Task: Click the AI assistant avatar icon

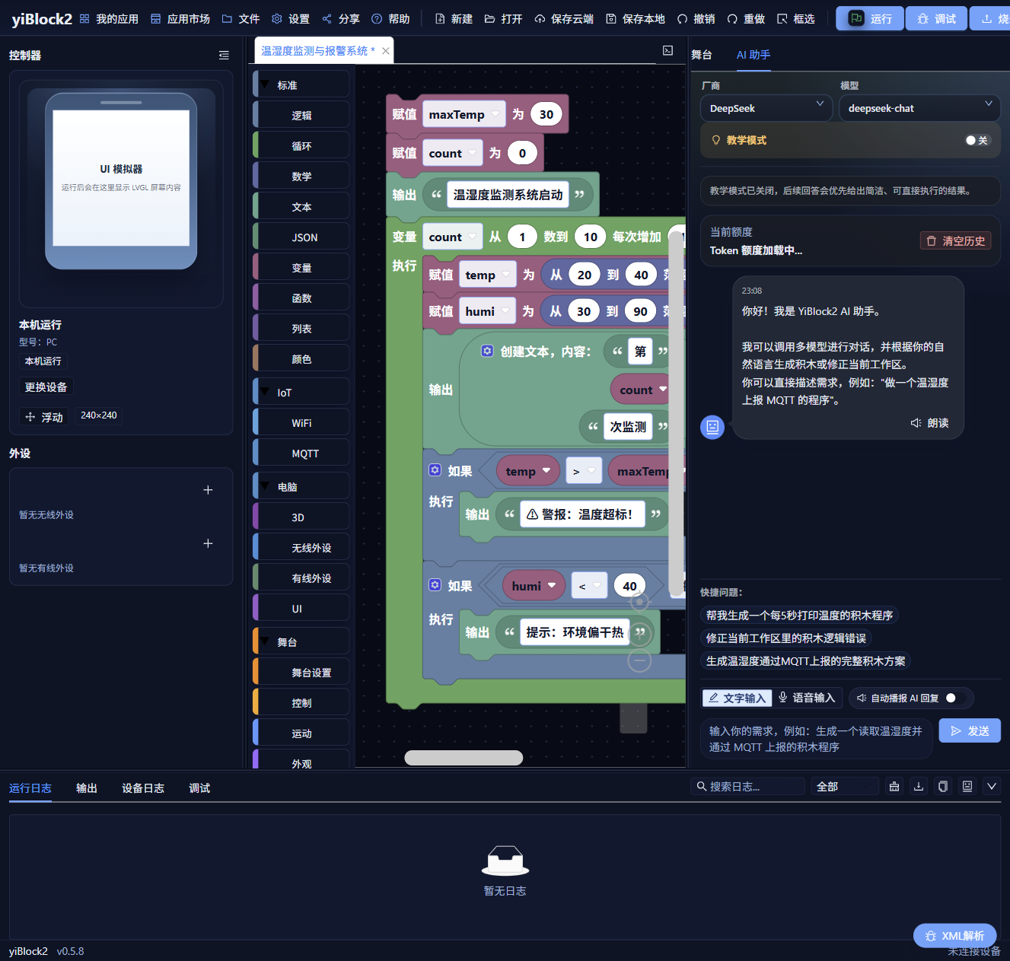Action: point(712,427)
